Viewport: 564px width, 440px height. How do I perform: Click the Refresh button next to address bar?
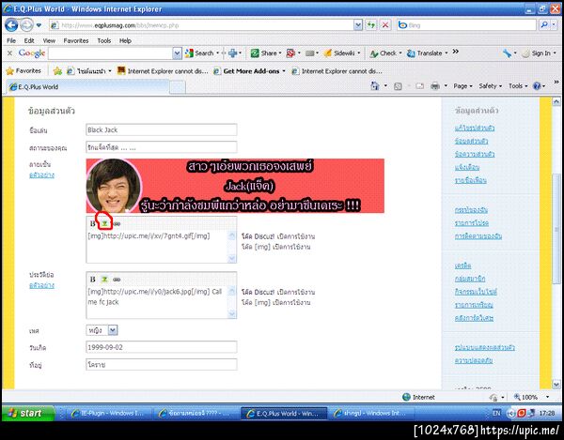(x=371, y=24)
